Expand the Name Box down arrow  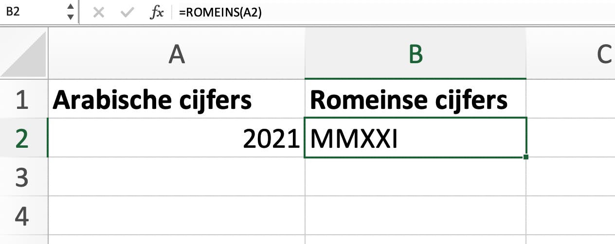[x=71, y=17]
